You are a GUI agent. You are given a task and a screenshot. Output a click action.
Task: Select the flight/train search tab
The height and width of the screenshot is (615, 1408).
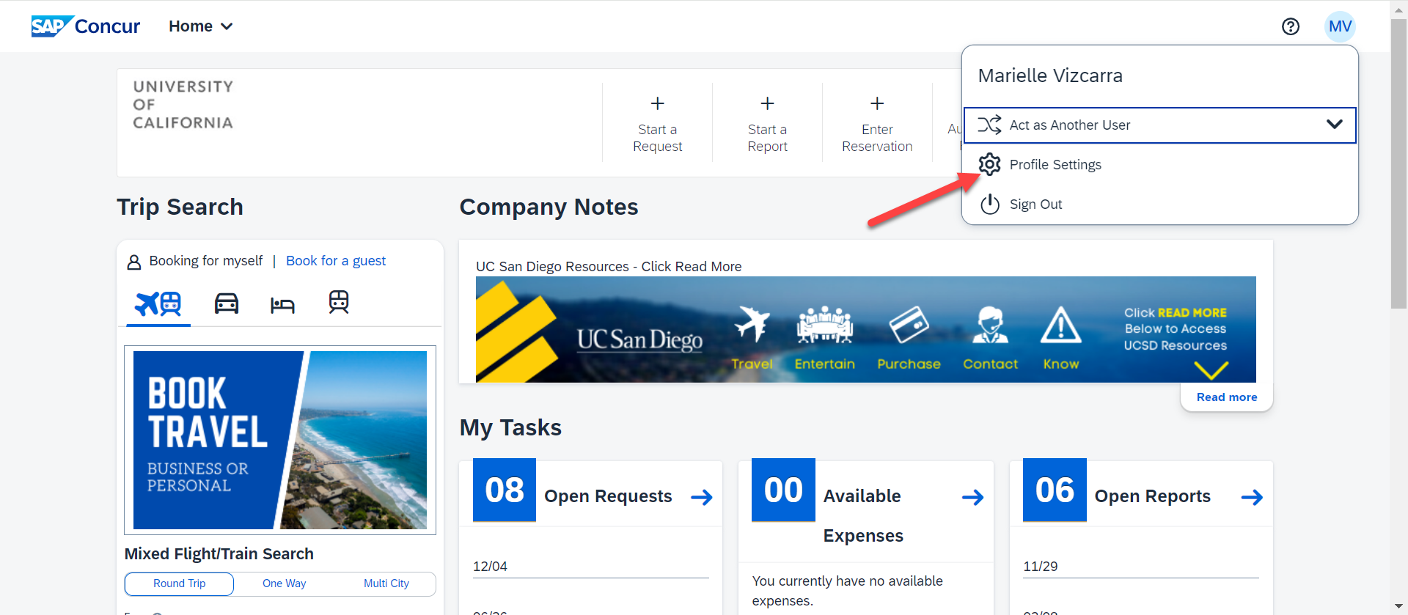(x=158, y=303)
